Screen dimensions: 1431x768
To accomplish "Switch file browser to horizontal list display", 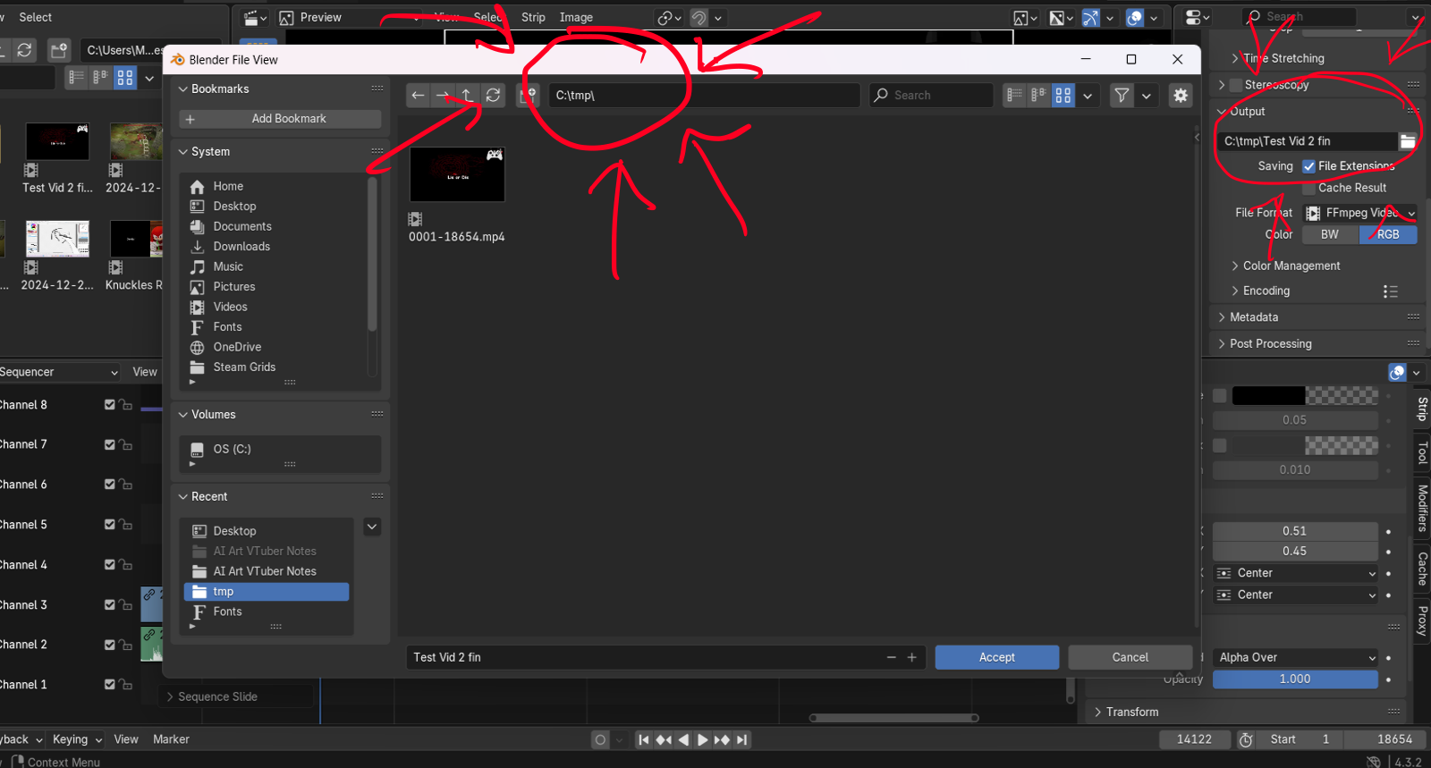I will [x=1038, y=95].
